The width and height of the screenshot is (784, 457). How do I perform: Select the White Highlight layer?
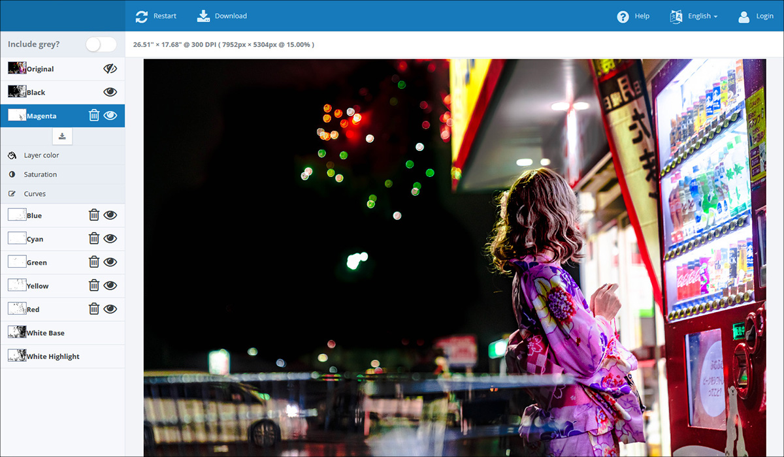click(x=52, y=356)
